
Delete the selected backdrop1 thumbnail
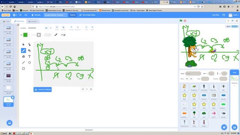coord(13,97)
